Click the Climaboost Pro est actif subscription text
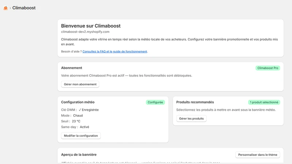The width and height of the screenshot is (292, 164). point(126,75)
